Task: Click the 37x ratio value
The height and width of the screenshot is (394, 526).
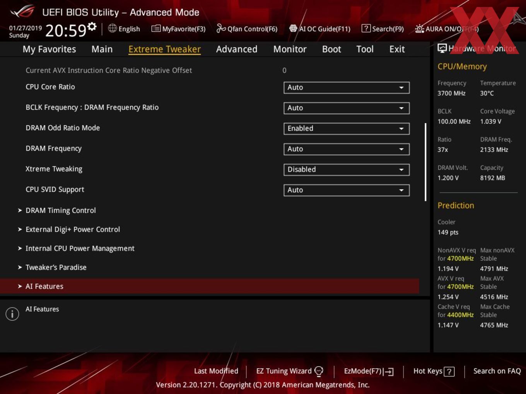Action: tap(442, 149)
